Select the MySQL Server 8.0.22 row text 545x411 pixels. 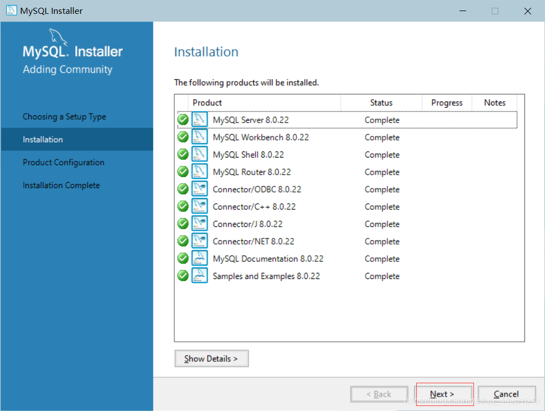coord(251,120)
